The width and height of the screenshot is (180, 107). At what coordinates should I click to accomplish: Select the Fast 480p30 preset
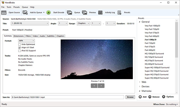(x=150, y=50)
